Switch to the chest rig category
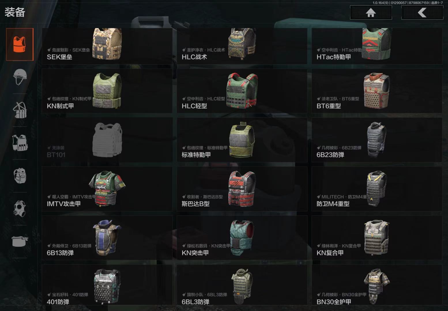The height and width of the screenshot is (311, 448). click(20, 110)
